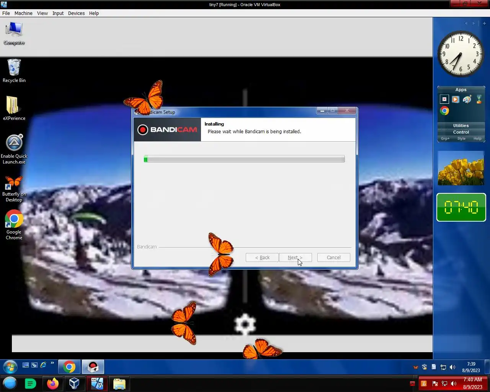Open the Computer desktop icon
490x392 pixels.
14,33
